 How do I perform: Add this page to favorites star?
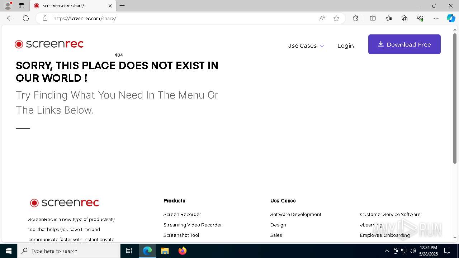click(x=336, y=18)
